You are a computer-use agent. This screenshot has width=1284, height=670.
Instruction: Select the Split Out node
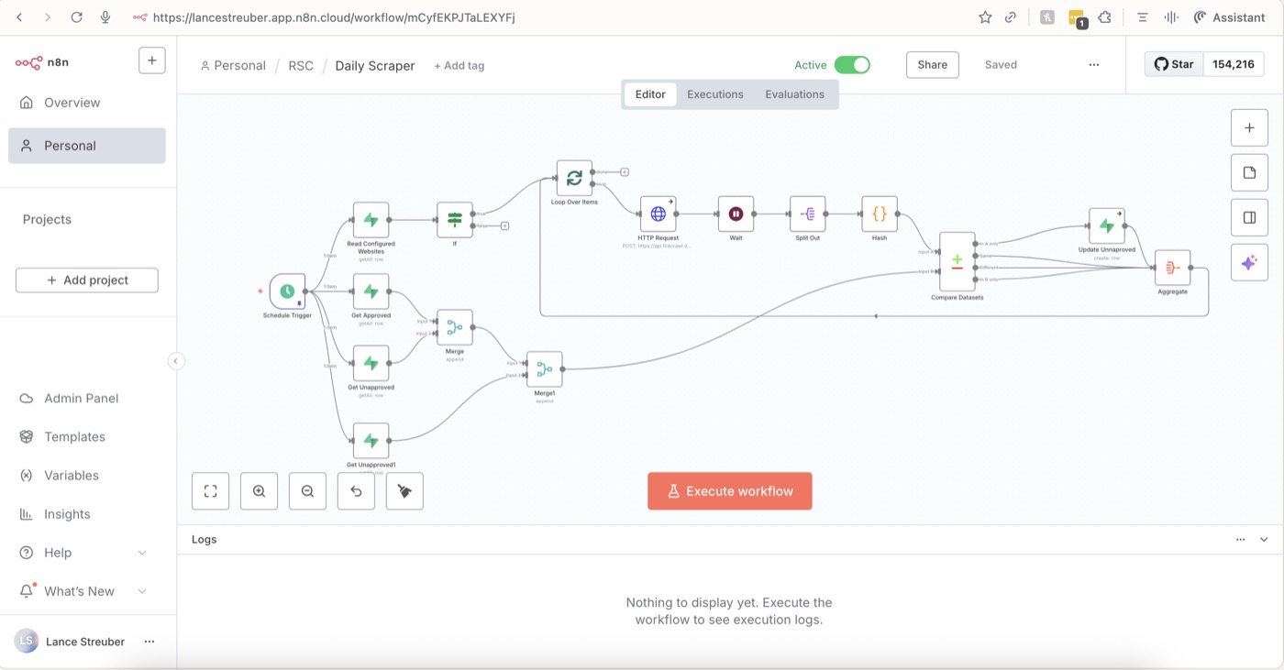coord(808,214)
